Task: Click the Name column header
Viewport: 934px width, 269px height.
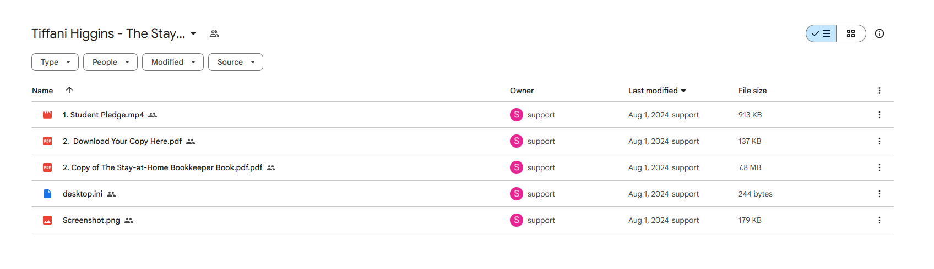Action: coord(42,91)
